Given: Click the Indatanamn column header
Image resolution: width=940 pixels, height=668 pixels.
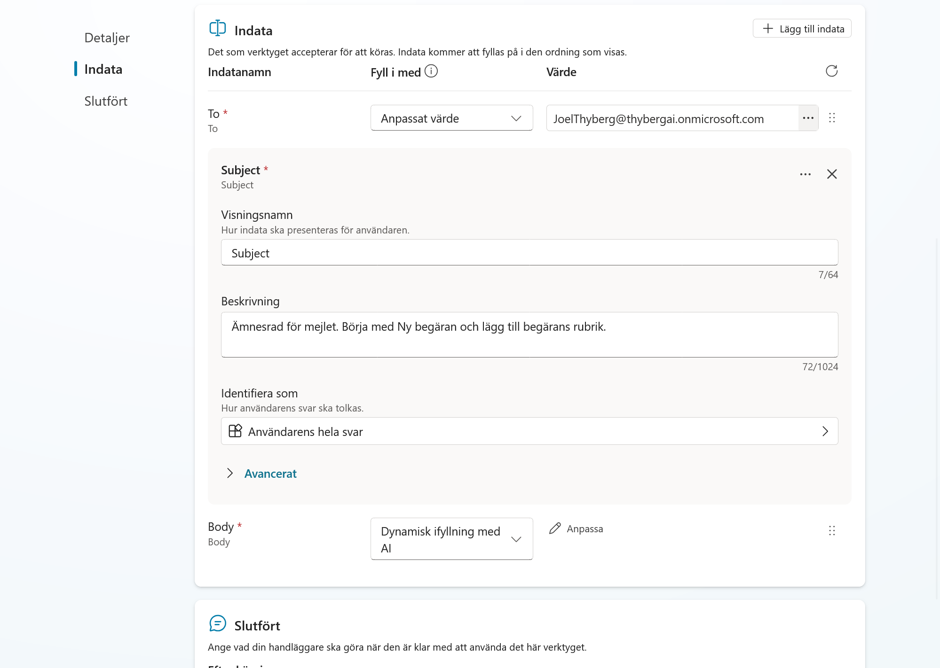Looking at the screenshot, I should [239, 72].
